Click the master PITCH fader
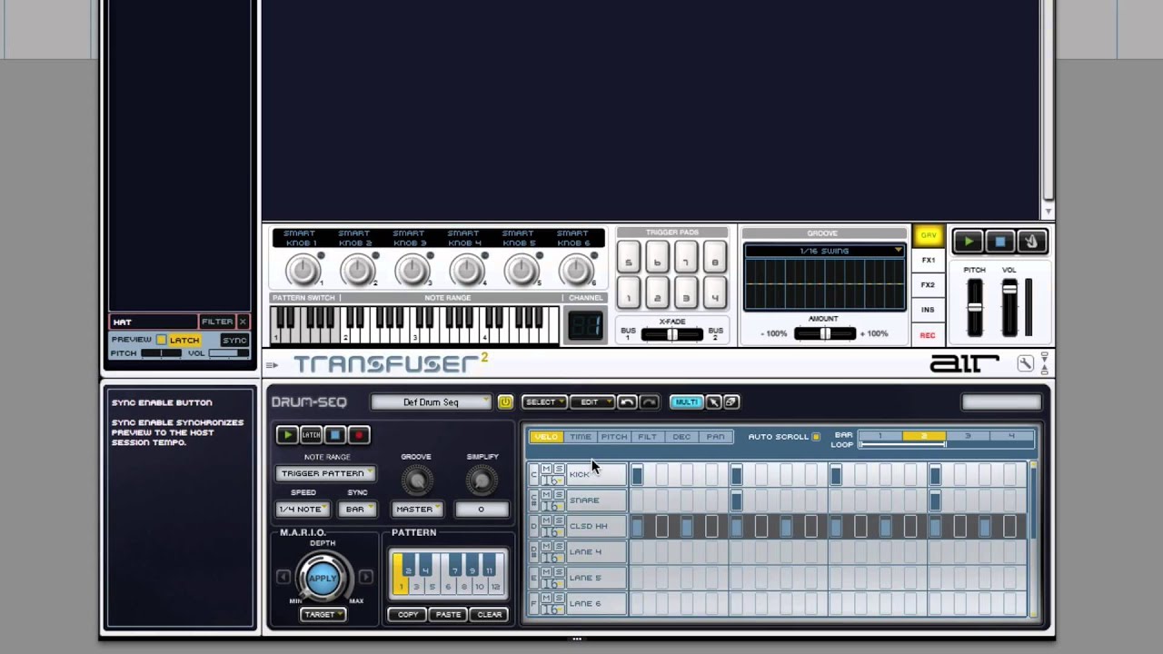Viewport: 1163px width, 654px height. [975, 307]
